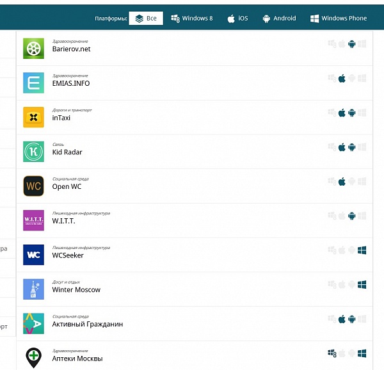The image size is (384, 370).
Task: Open the W.I.T.T. purple app icon
Action: pos(33,220)
